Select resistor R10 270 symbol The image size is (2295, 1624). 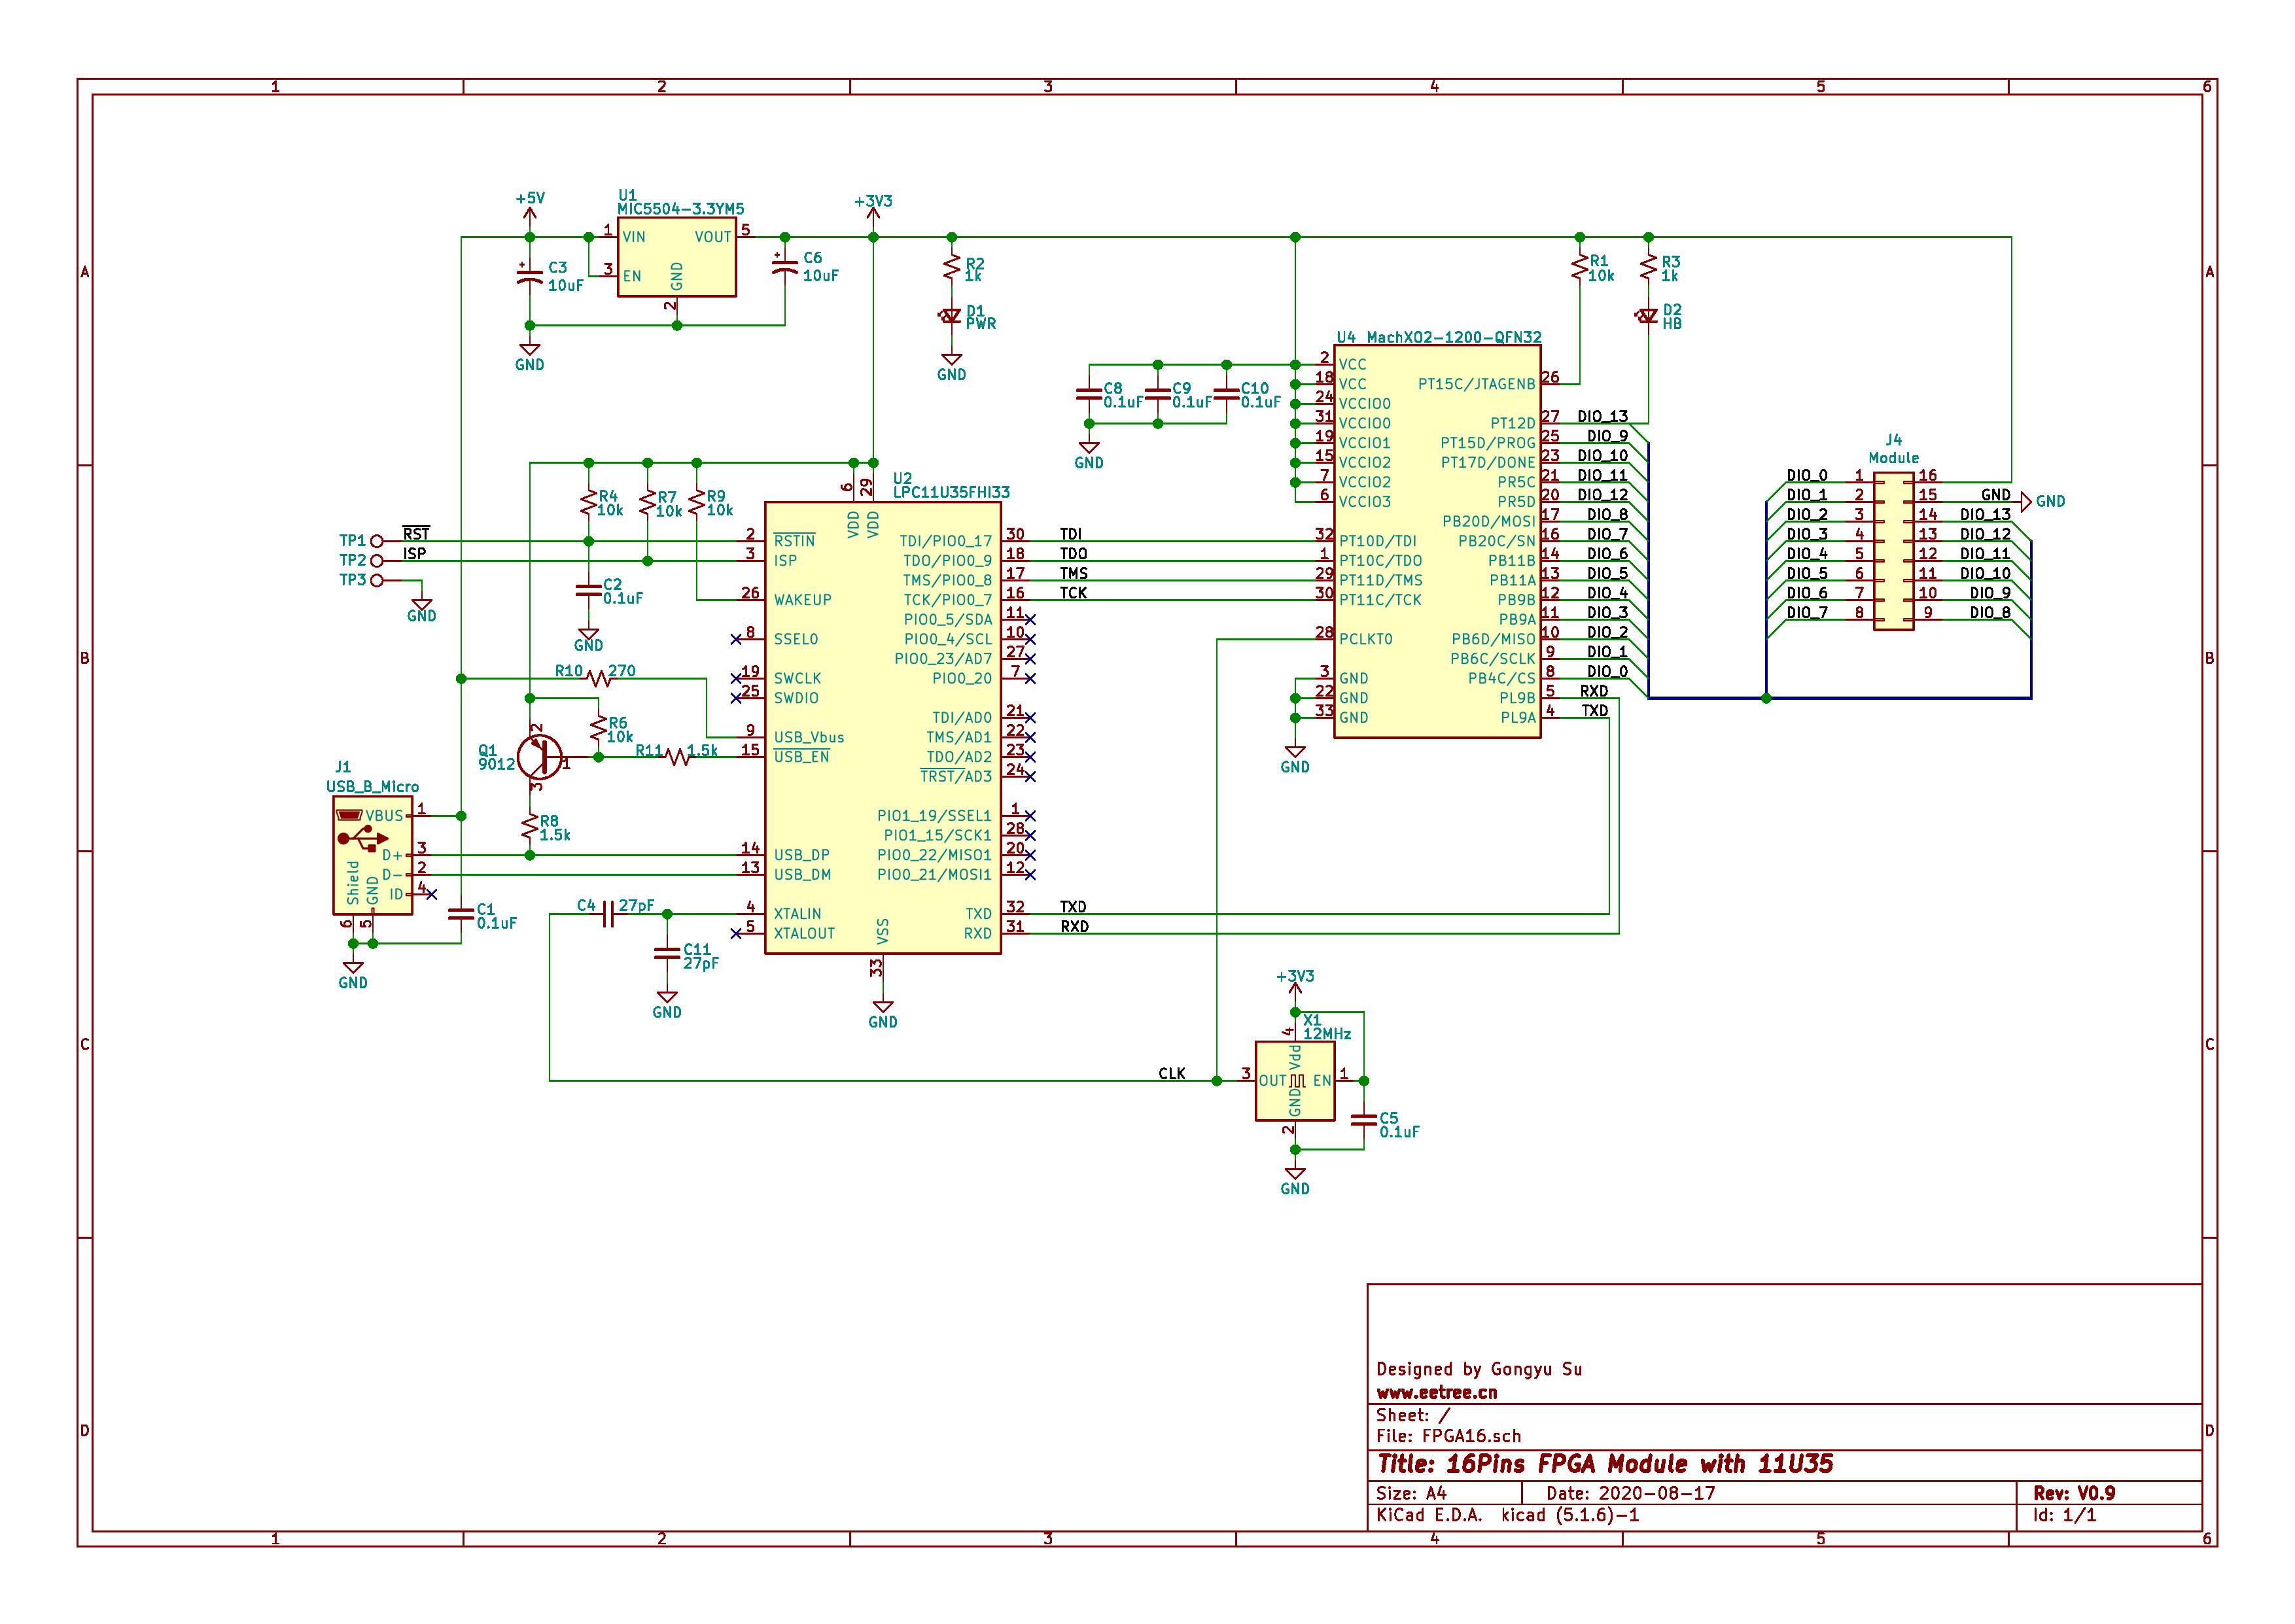[x=599, y=679]
